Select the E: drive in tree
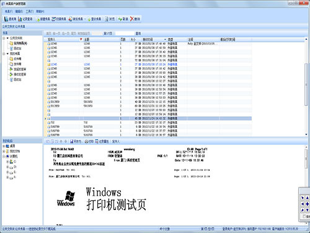310x233 pixels. [12, 172]
